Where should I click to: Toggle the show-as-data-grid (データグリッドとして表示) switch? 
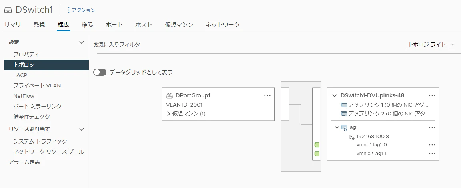(x=100, y=72)
